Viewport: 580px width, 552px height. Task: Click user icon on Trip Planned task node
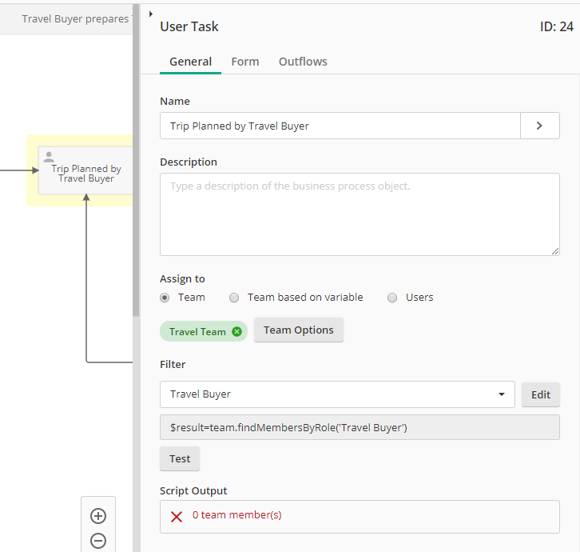coord(49,158)
